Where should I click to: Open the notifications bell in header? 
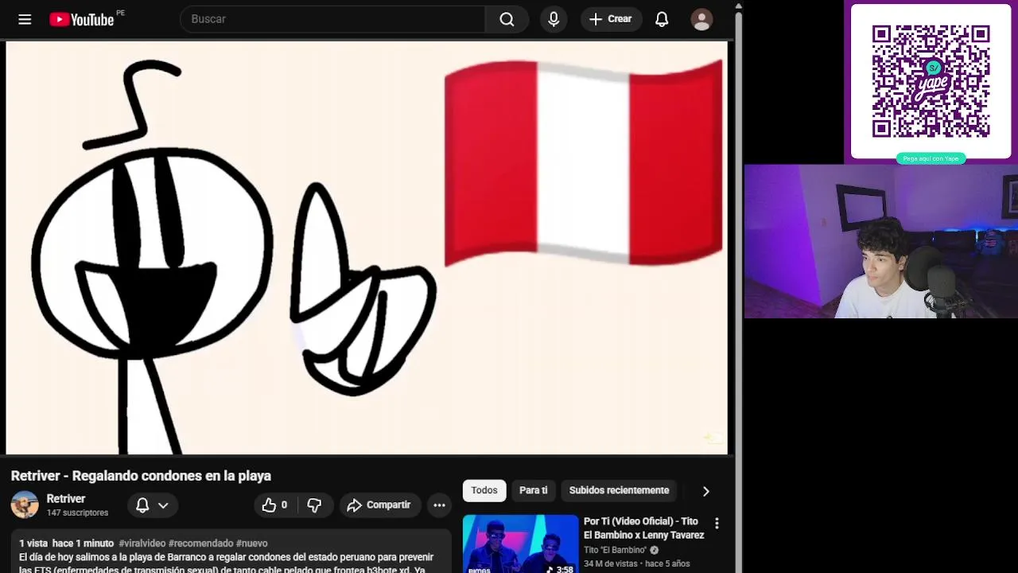(662, 19)
